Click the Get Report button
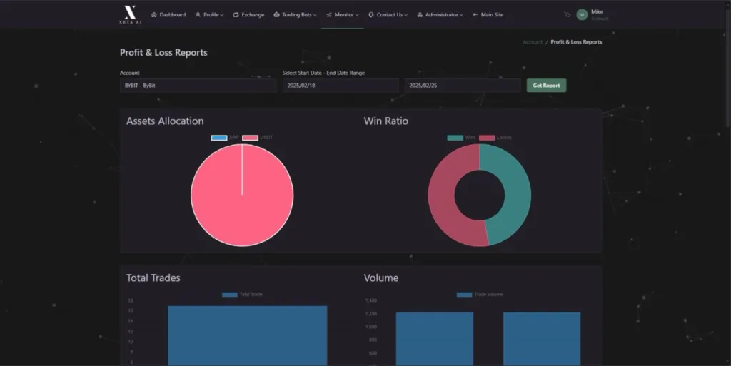Image resolution: width=731 pixels, height=366 pixels. click(546, 86)
